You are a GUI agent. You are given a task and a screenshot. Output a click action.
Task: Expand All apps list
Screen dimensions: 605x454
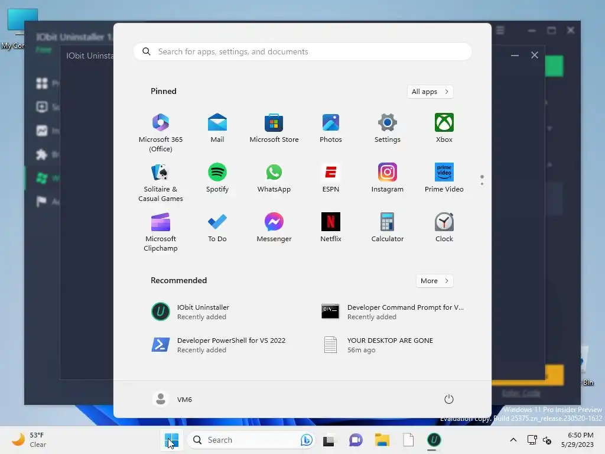[x=430, y=92]
